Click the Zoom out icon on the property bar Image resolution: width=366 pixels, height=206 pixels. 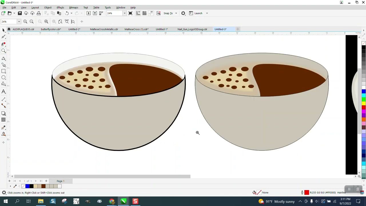tap(32, 22)
